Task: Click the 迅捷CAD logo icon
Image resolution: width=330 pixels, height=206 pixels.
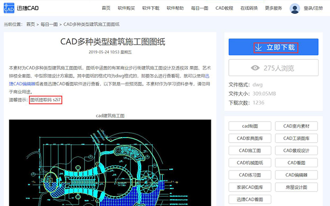Action: tap(9, 8)
